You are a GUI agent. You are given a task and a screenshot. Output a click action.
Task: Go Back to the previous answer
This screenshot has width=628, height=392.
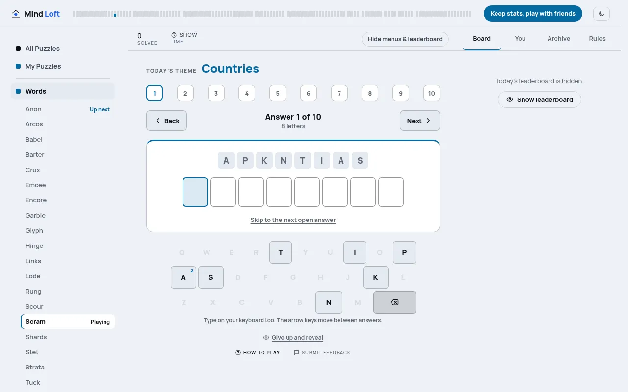166,121
